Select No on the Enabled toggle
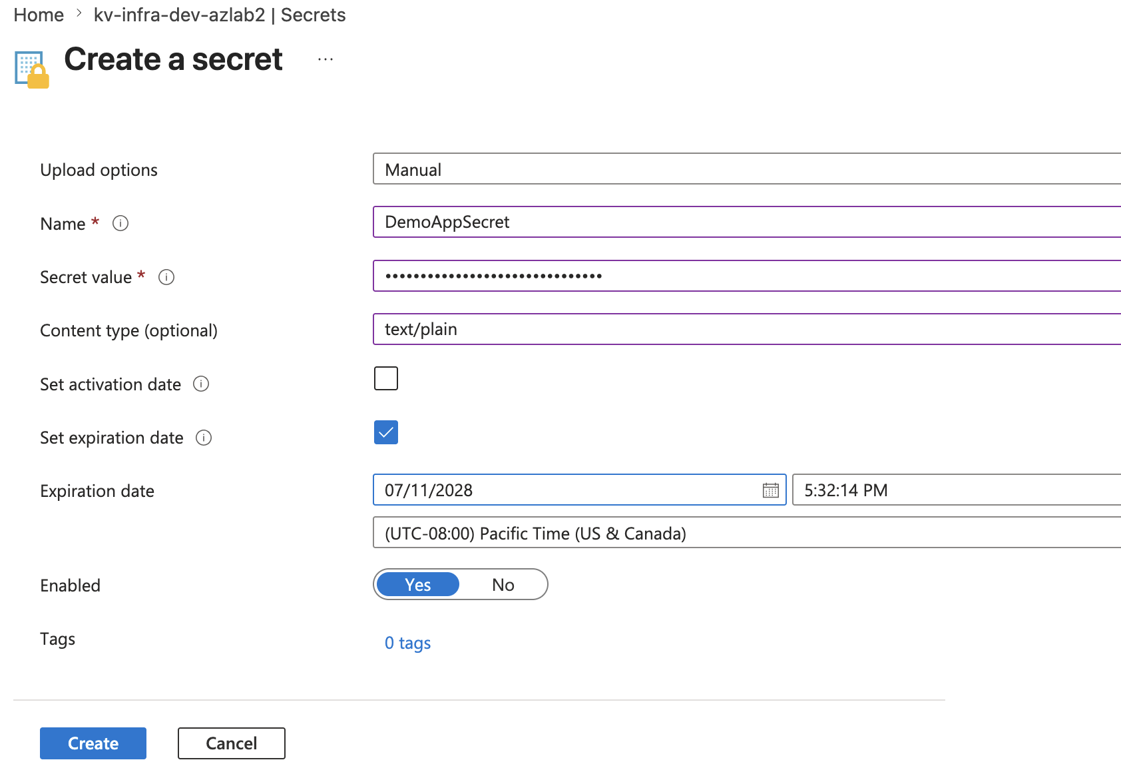Viewport: 1121px width, 770px height. [x=503, y=585]
